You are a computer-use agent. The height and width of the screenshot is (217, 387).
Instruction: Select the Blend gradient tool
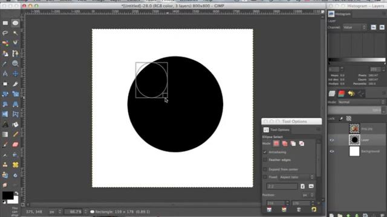coord(5,134)
